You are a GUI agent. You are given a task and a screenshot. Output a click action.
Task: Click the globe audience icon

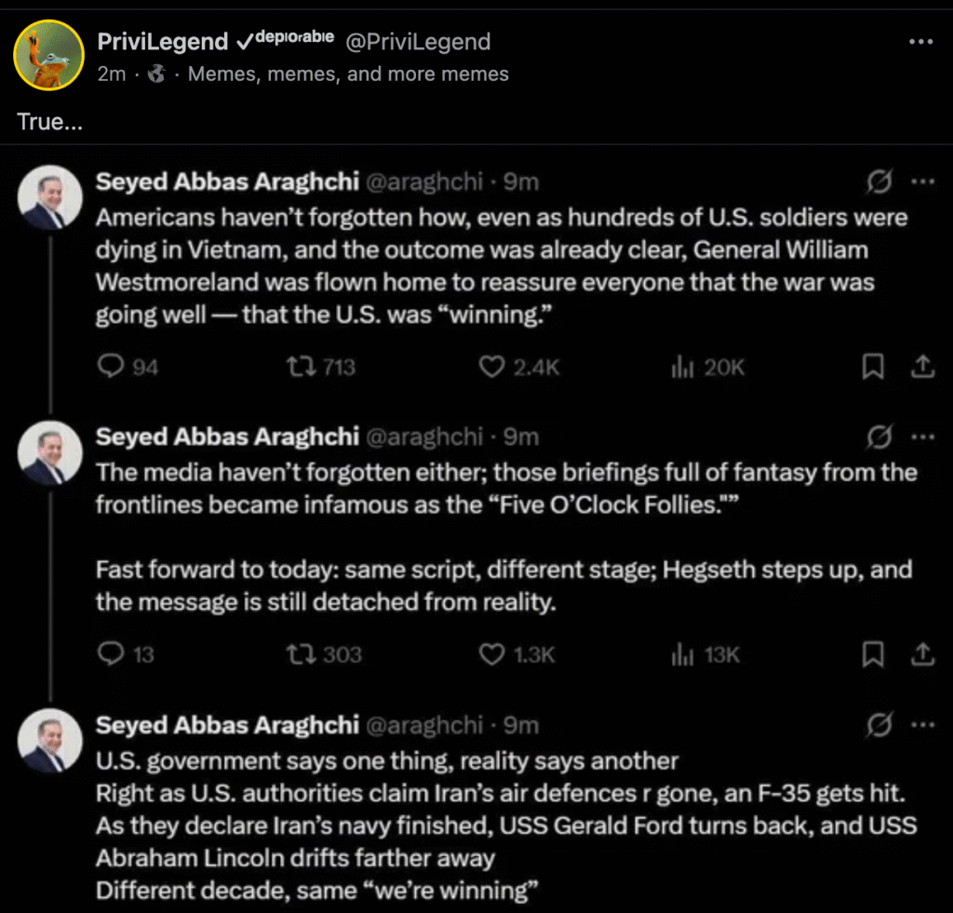156,74
